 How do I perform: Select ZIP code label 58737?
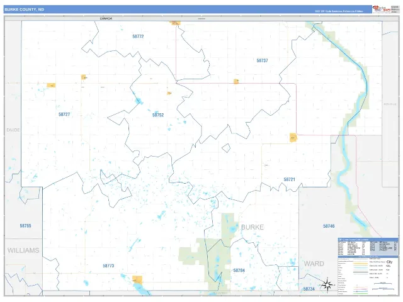(x=262, y=60)
